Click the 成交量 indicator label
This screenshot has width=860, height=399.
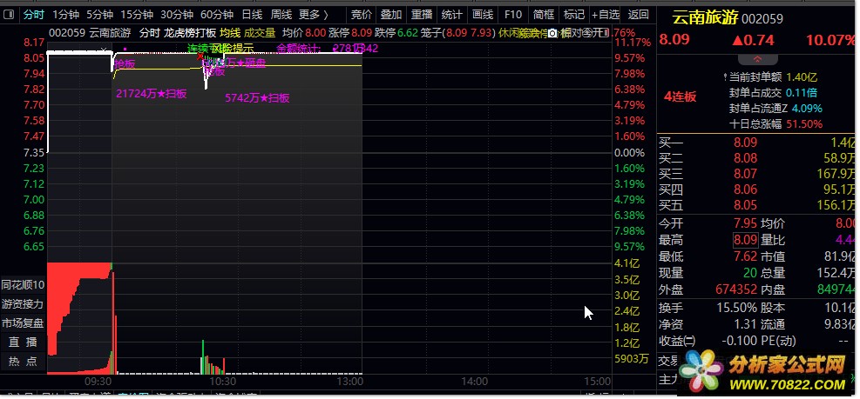click(260, 33)
